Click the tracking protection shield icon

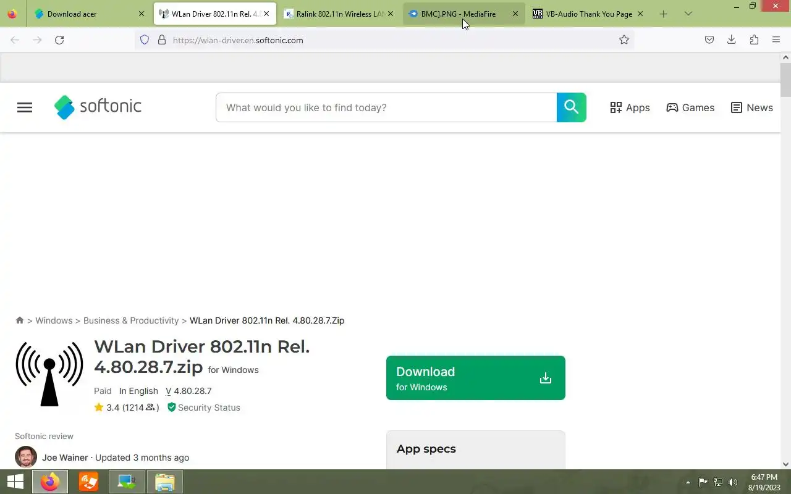(x=145, y=40)
